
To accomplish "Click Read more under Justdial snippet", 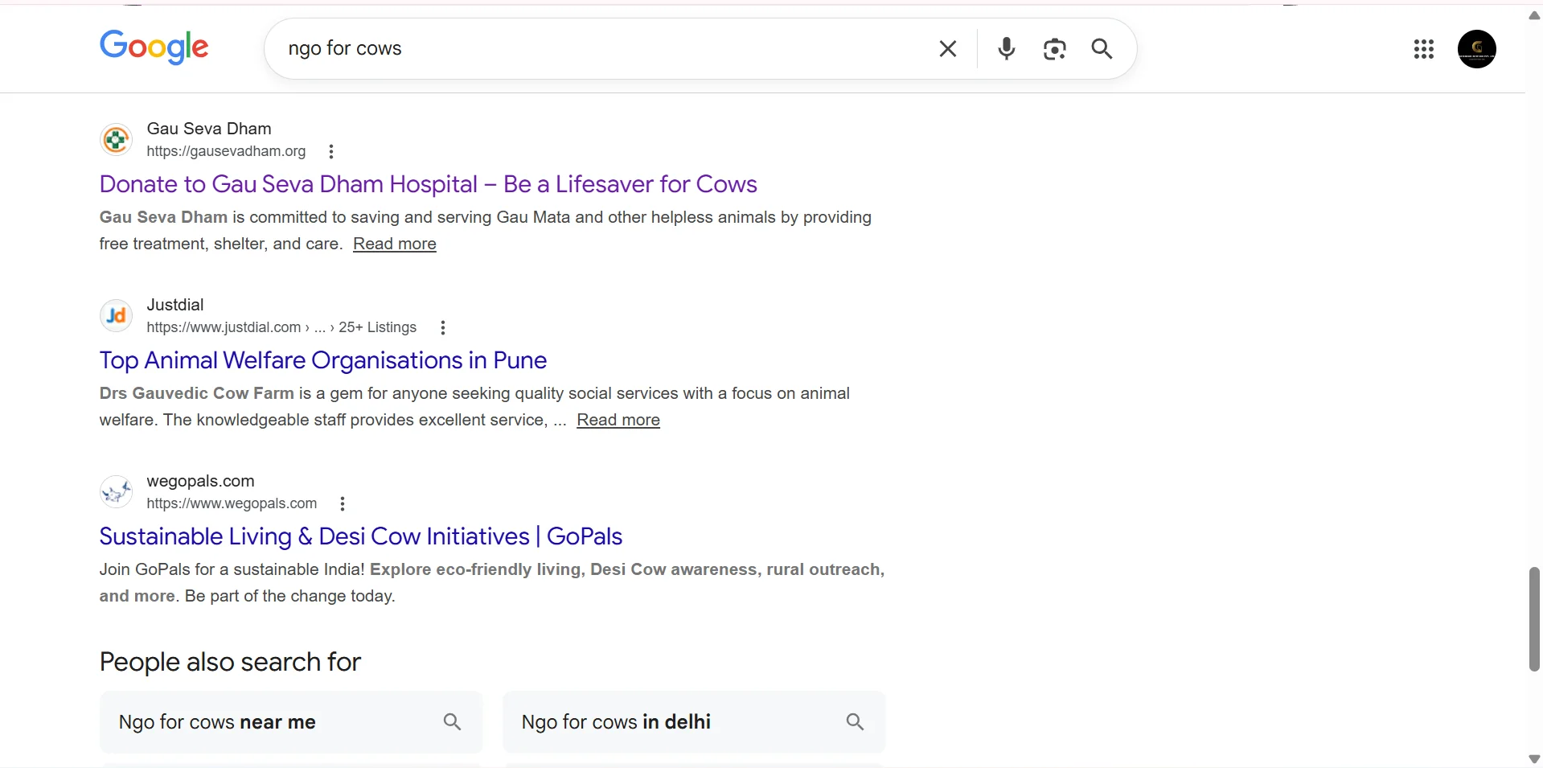I will (x=618, y=420).
